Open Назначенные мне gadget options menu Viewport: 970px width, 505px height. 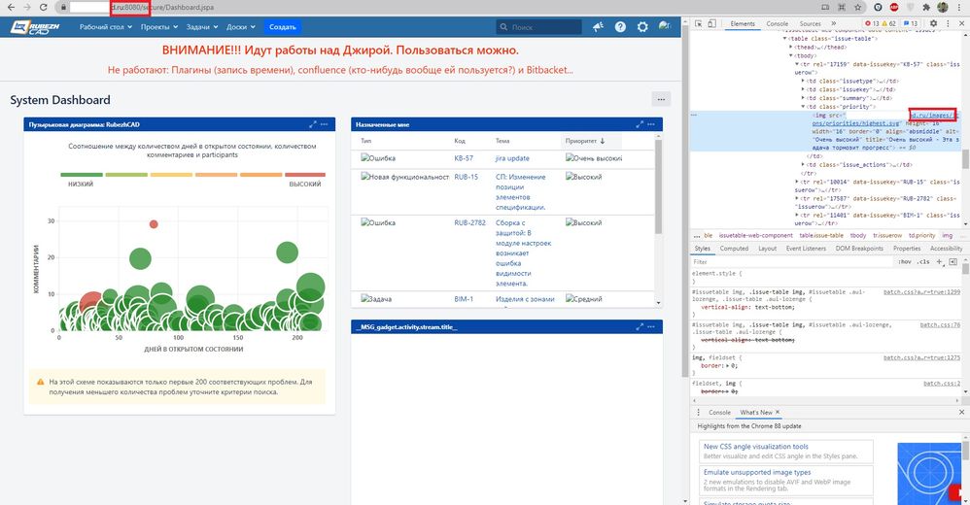pyautogui.click(x=651, y=124)
